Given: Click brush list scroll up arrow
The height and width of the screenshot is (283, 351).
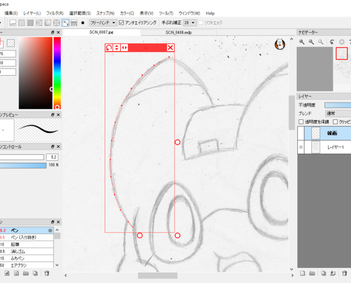Looking at the screenshot, I should [57, 230].
